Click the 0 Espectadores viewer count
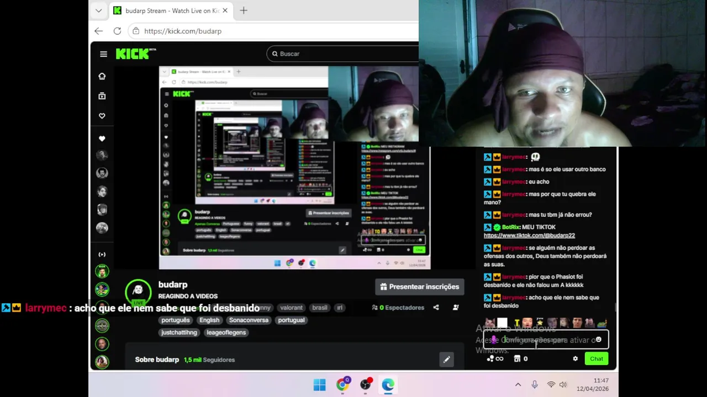 398,308
